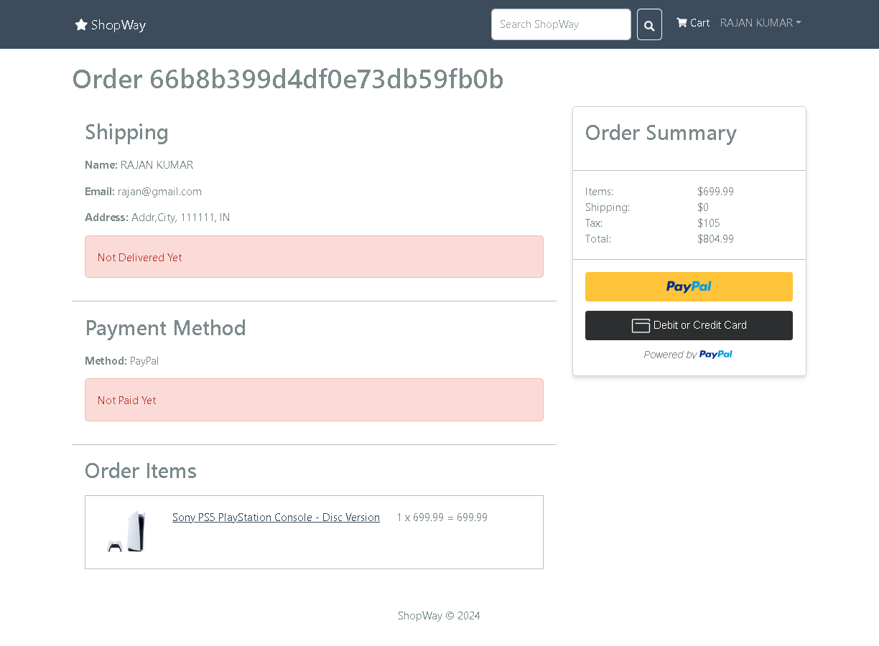Image resolution: width=879 pixels, height=646 pixels.
Task: Open the Sony PS5 PlayStation Console product link
Action: tap(276, 518)
